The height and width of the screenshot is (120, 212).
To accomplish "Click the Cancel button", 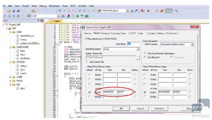I will click(140, 108).
